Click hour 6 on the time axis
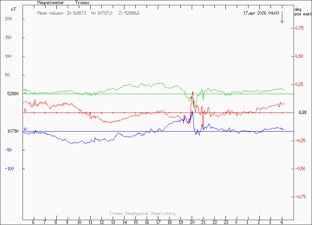The image size is (312, 225). [x=34, y=222]
